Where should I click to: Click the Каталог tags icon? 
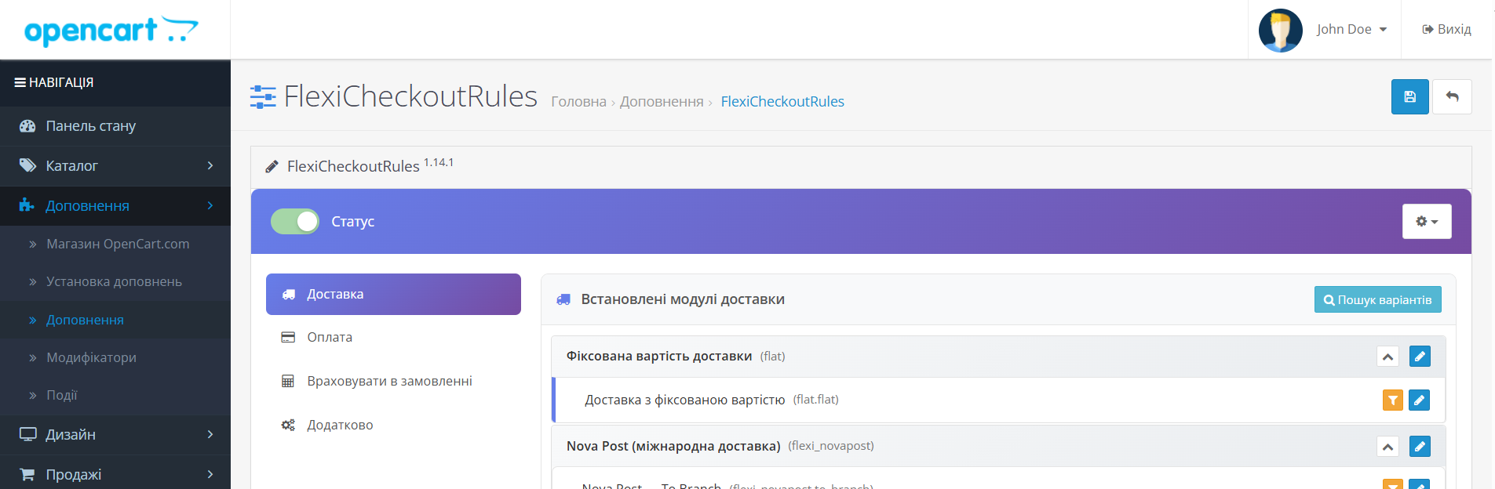click(x=27, y=165)
